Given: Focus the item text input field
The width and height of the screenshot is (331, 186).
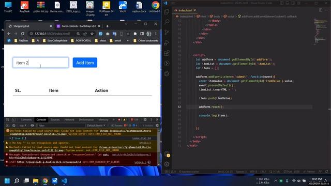Looking at the screenshot, I should (40, 63).
